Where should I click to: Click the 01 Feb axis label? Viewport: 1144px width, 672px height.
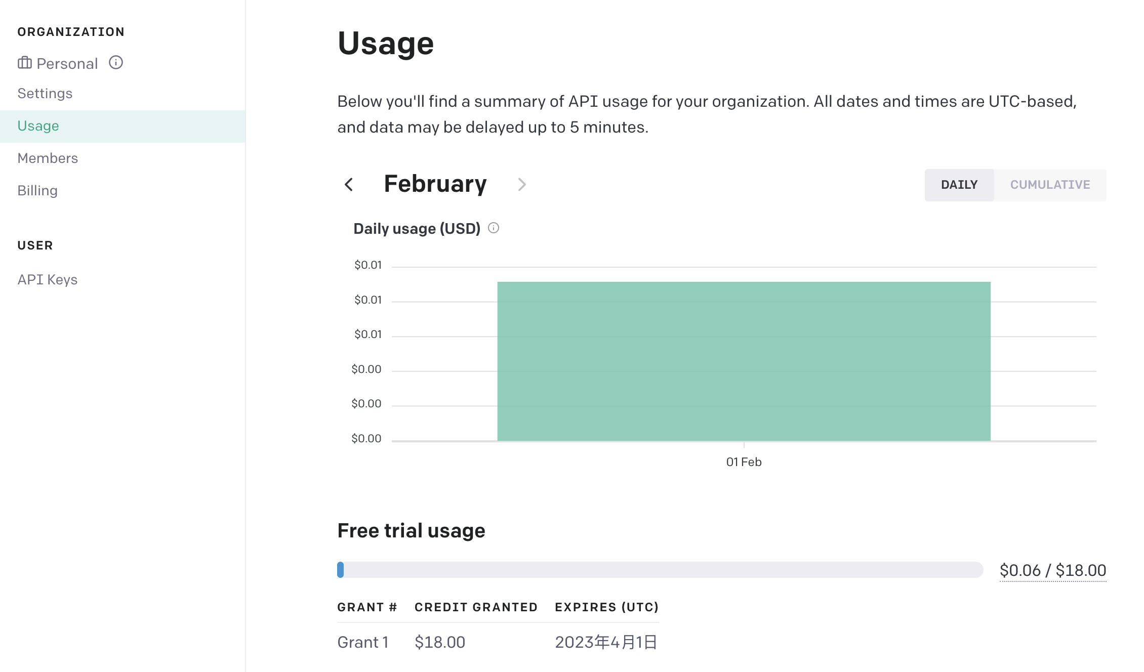(744, 462)
